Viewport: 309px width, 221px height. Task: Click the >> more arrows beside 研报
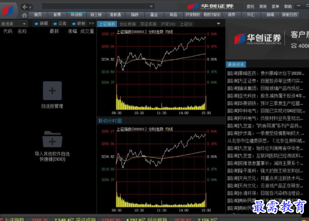click(91, 23)
